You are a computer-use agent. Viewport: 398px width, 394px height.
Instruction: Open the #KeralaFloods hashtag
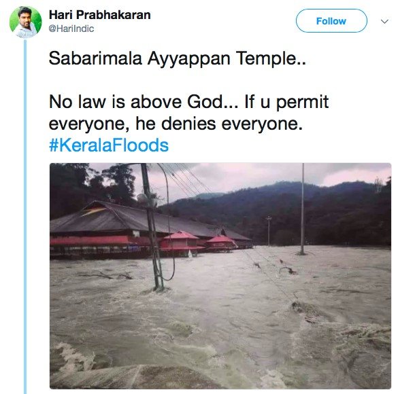pos(109,145)
